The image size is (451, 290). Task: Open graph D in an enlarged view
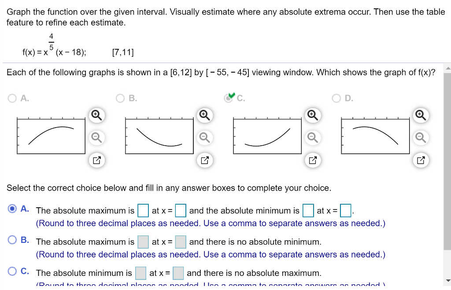[x=421, y=160]
